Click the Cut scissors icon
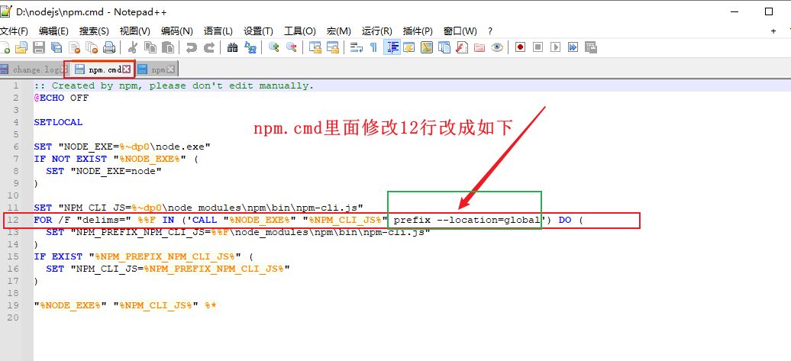 [x=132, y=47]
